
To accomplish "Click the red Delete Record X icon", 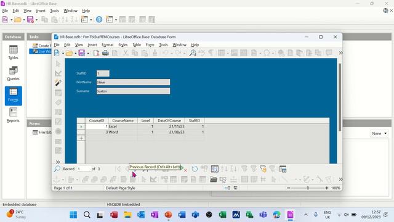I will click(x=185, y=170).
